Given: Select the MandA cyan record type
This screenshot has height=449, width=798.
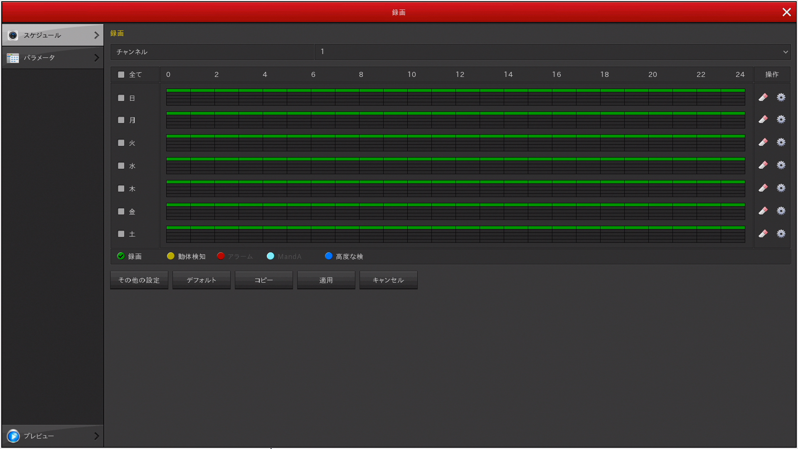Looking at the screenshot, I should (x=271, y=256).
